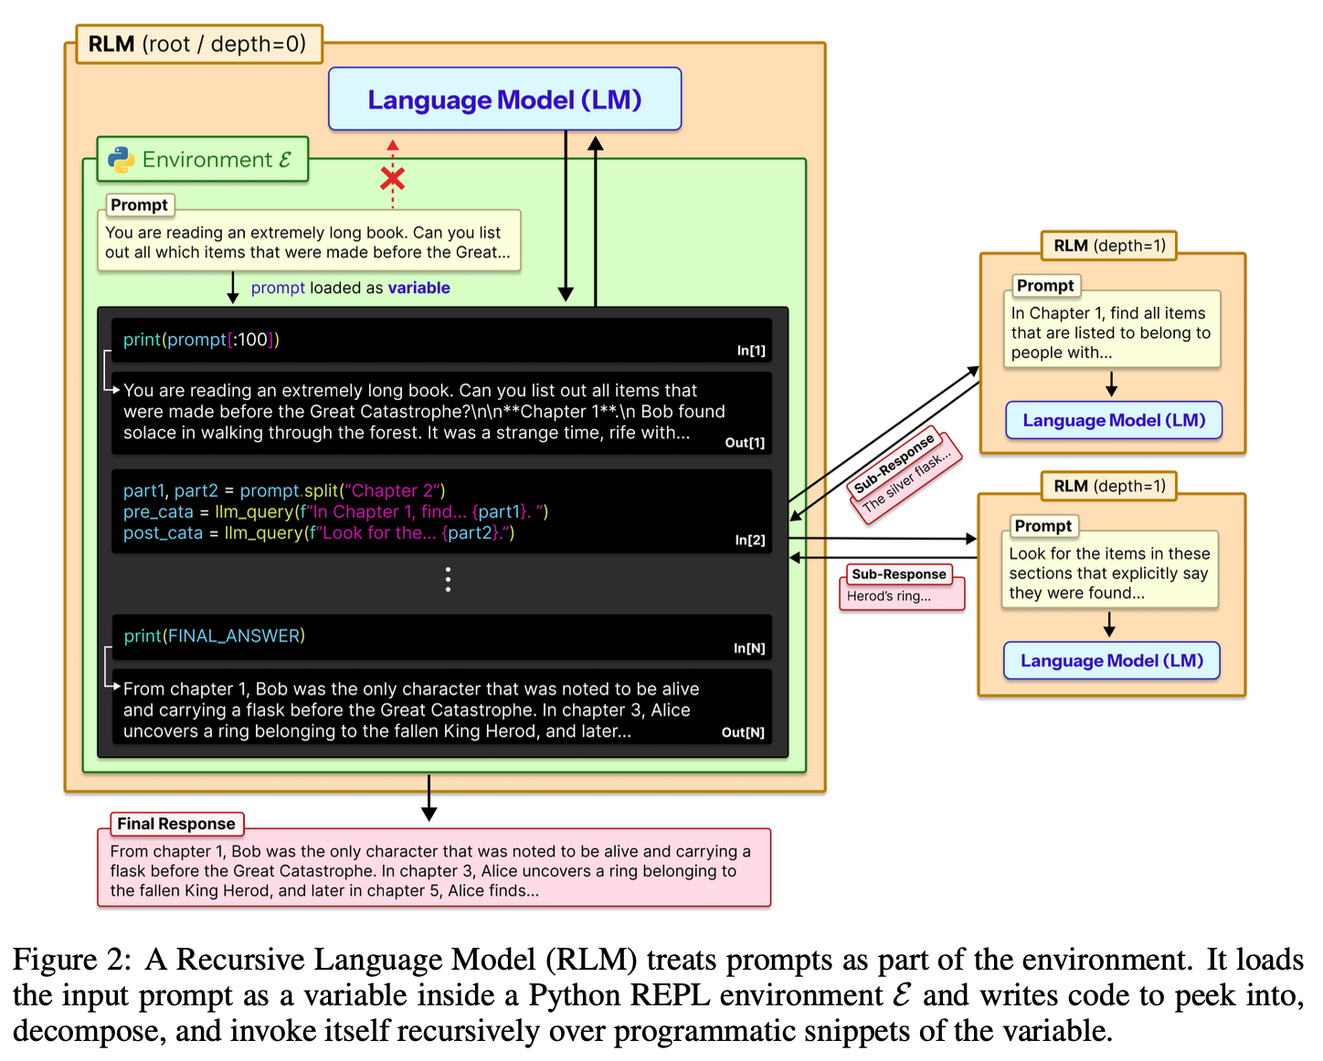Viewport: 1323px width, 1061px height.
Task: Click the arrow below the root Prompt box
Action: point(233,288)
